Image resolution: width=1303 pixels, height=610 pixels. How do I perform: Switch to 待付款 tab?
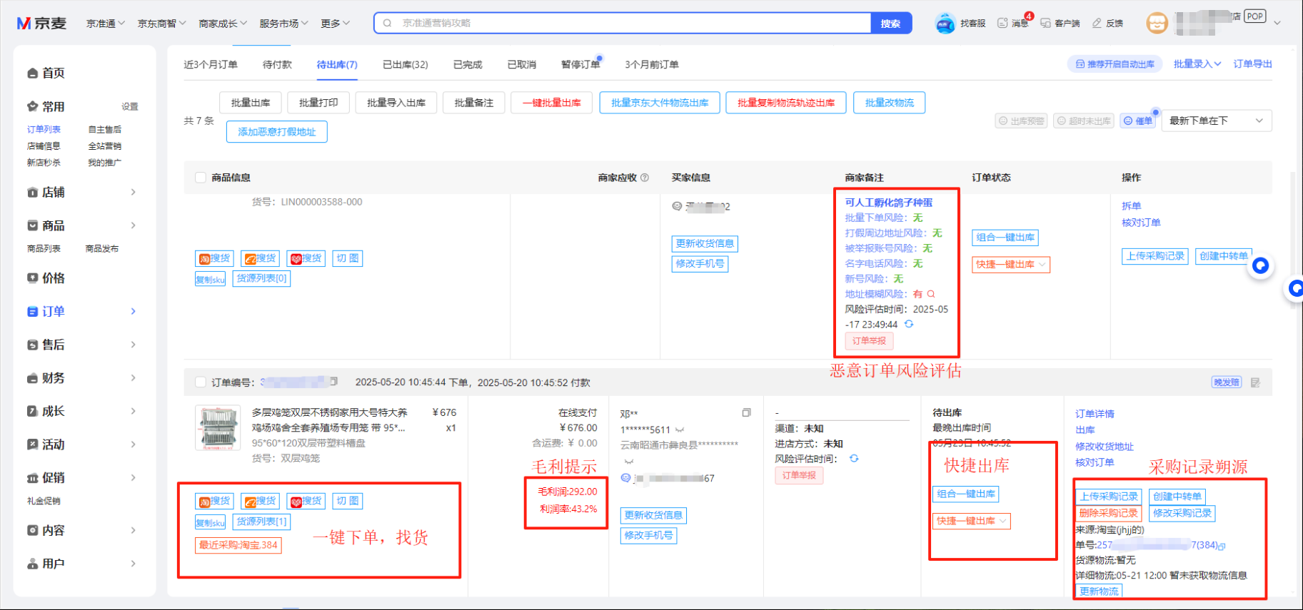[x=277, y=64]
